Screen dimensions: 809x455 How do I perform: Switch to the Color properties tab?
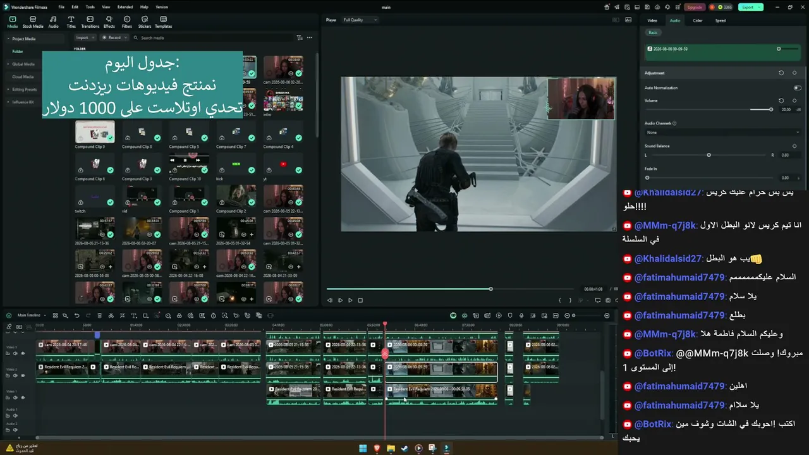[698, 21]
